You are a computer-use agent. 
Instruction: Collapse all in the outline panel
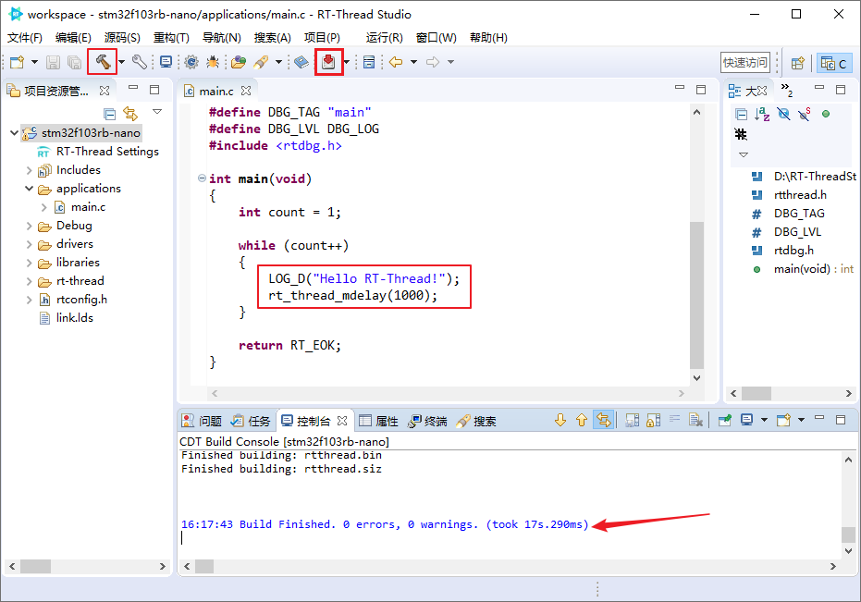click(742, 114)
